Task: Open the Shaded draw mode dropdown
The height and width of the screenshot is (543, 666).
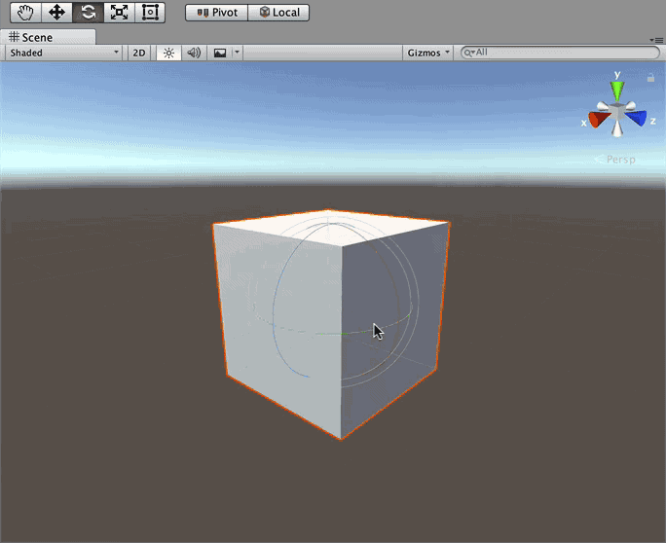Action: [x=63, y=53]
